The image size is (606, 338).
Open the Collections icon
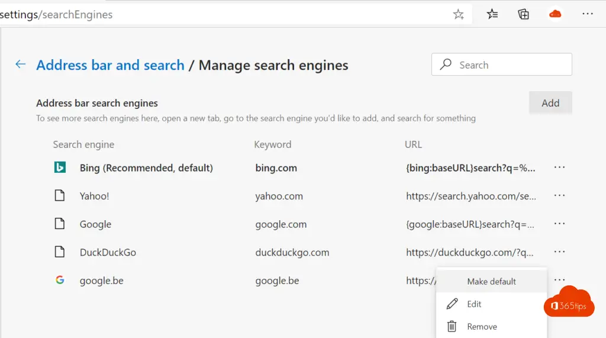[x=523, y=14]
